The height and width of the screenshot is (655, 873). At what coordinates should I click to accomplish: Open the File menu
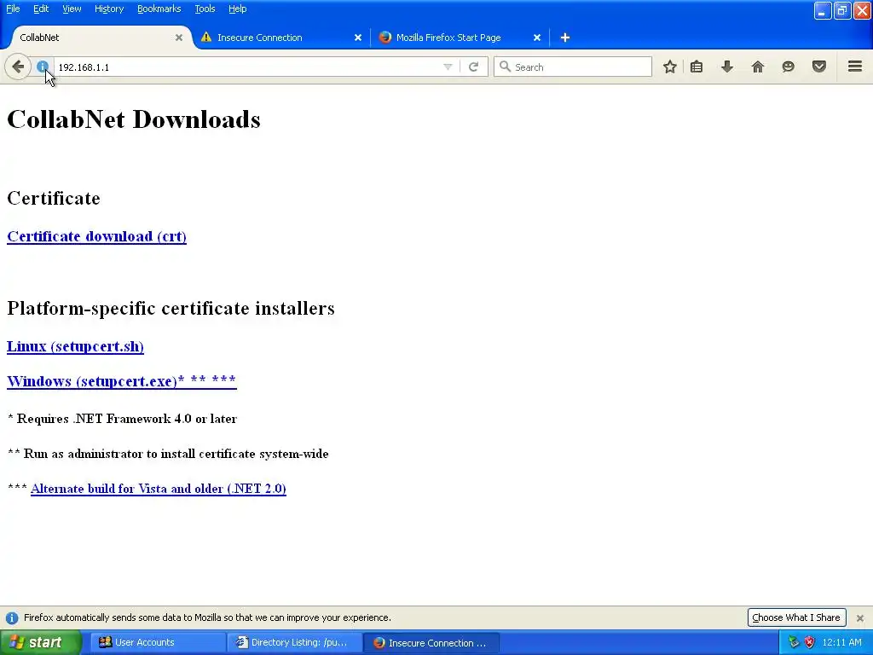coord(13,9)
